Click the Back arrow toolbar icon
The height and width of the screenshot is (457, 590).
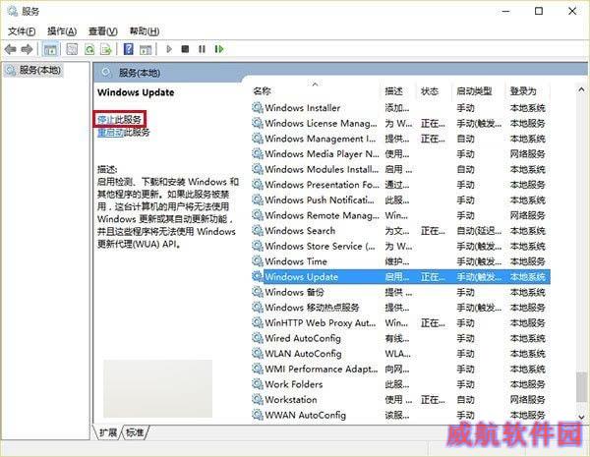pos(10,49)
